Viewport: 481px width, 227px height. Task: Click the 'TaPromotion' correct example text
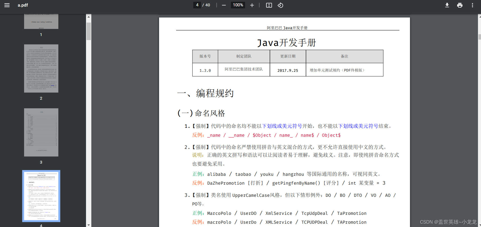tap(352, 213)
